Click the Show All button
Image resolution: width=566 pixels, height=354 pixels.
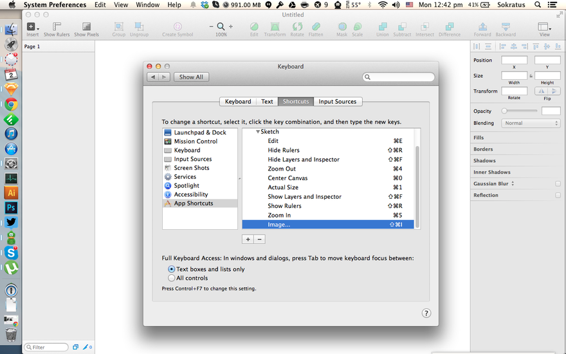point(191,77)
